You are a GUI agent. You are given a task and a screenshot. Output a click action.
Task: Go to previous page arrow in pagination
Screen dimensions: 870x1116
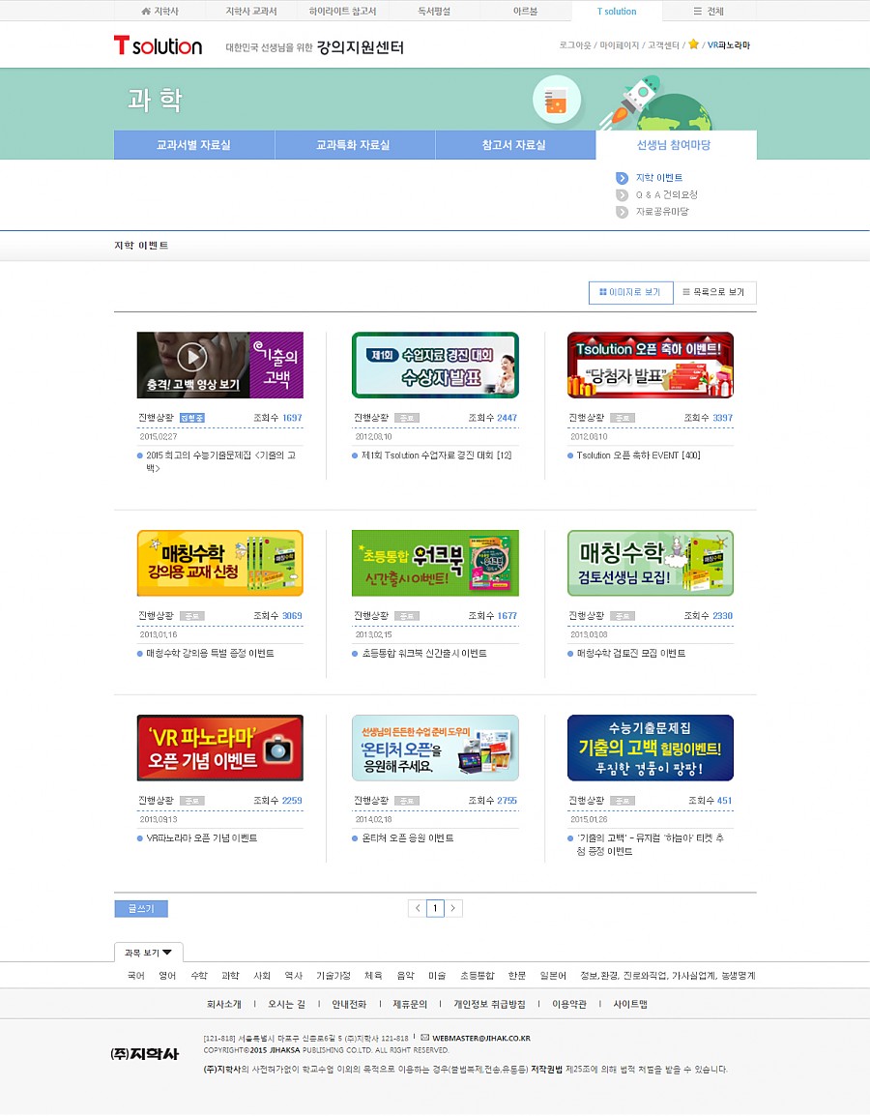417,908
